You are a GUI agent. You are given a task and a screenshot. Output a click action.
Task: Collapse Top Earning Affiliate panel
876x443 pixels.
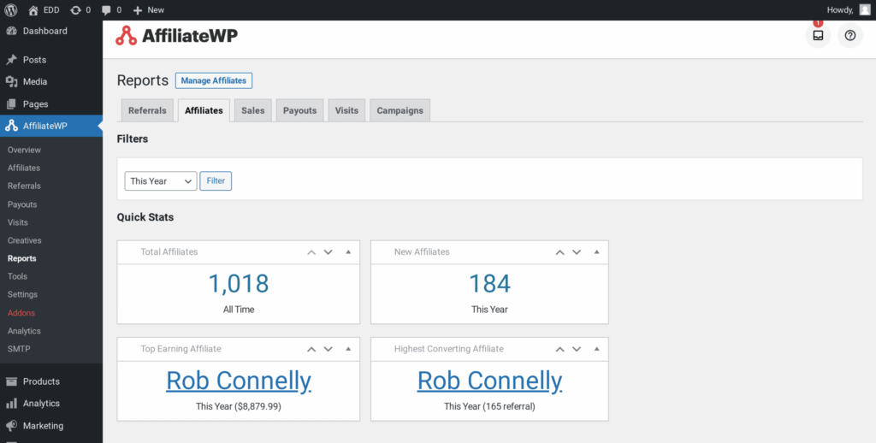[x=349, y=349]
